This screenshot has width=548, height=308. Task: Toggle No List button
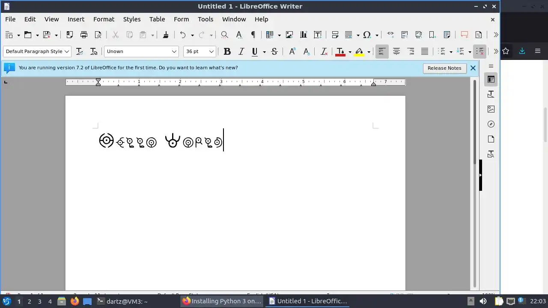479,51
